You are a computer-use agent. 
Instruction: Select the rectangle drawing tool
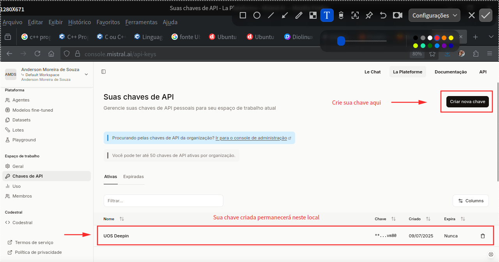tap(242, 15)
